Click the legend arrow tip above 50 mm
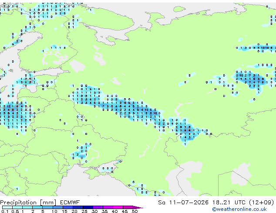This screenshot has width=276, height=213. [x=138, y=207]
